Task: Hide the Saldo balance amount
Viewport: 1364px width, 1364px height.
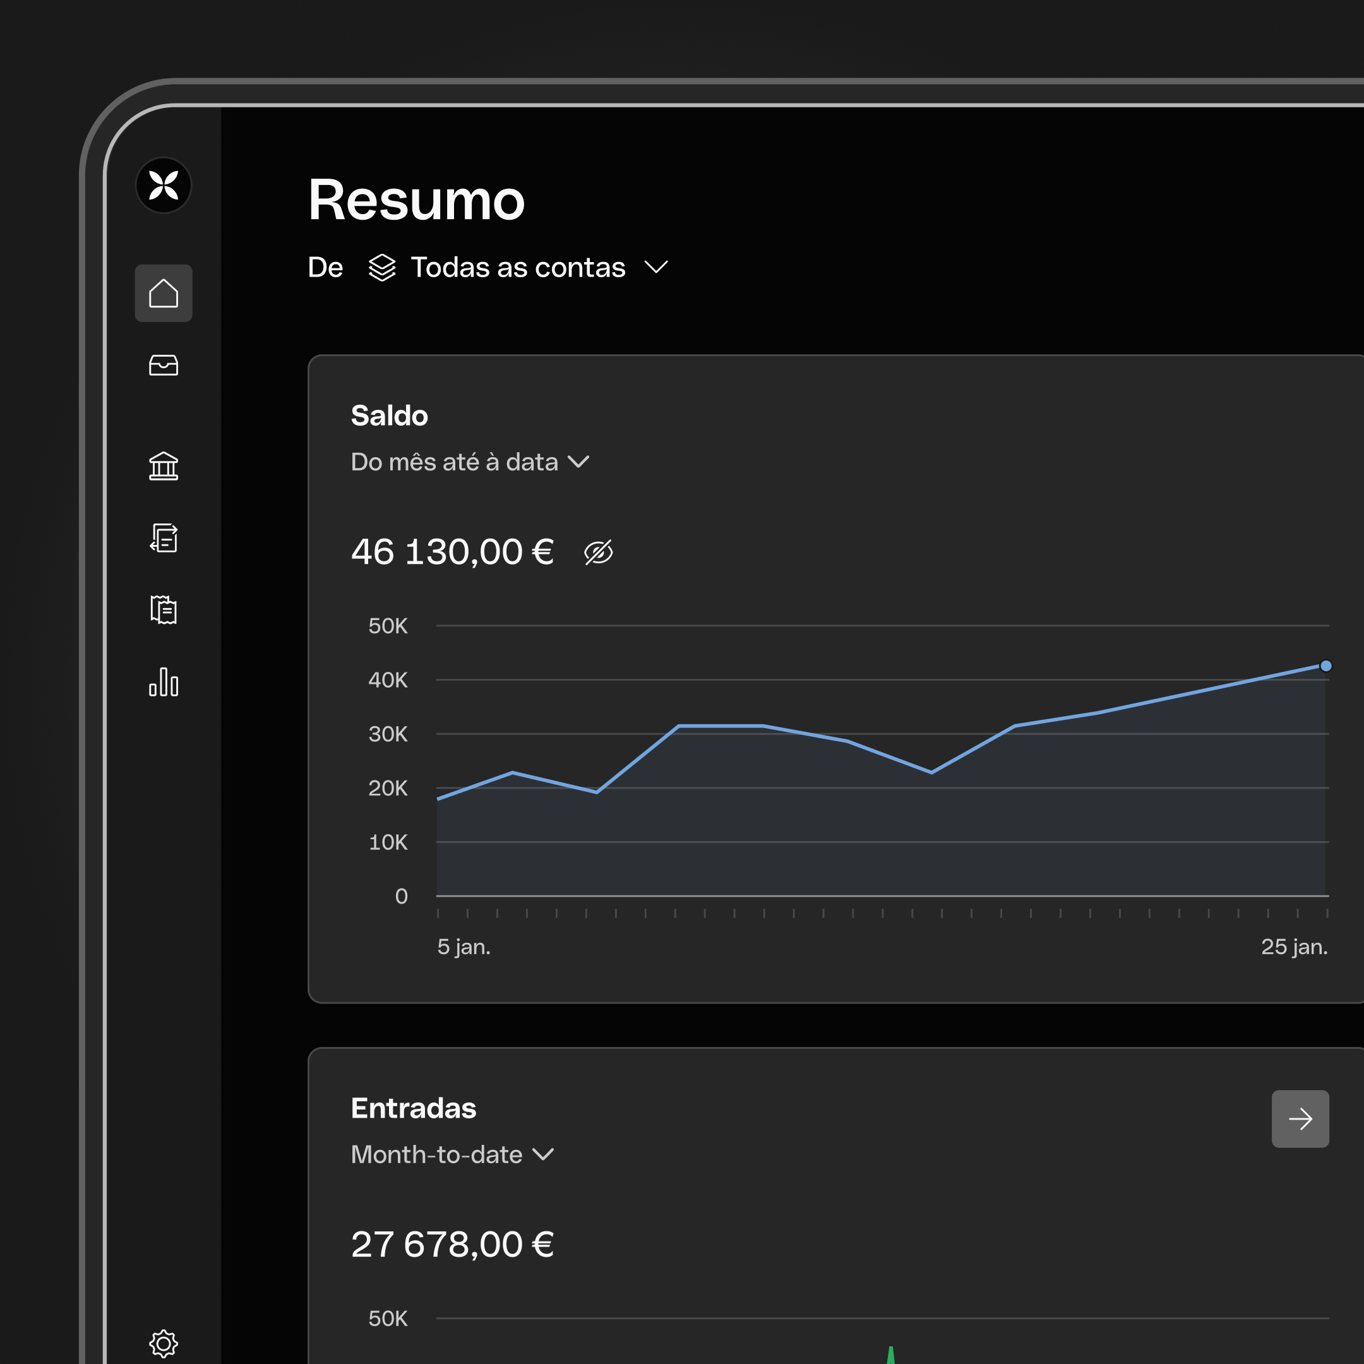Action: click(x=598, y=552)
